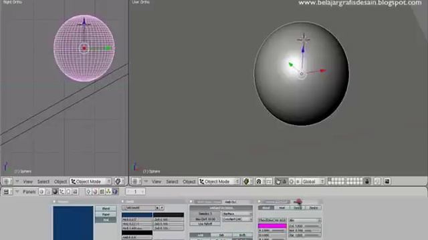Open Select menu in left viewport header

(x=43, y=181)
